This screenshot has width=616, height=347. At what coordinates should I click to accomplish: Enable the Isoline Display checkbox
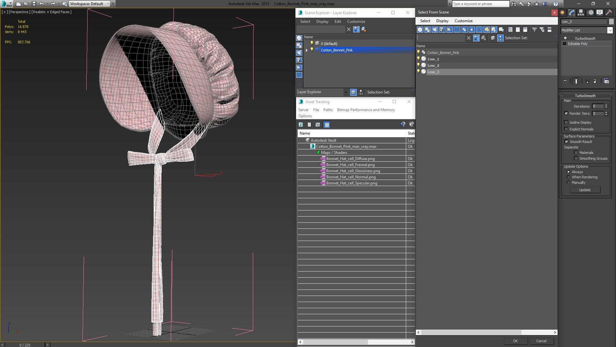click(x=566, y=122)
